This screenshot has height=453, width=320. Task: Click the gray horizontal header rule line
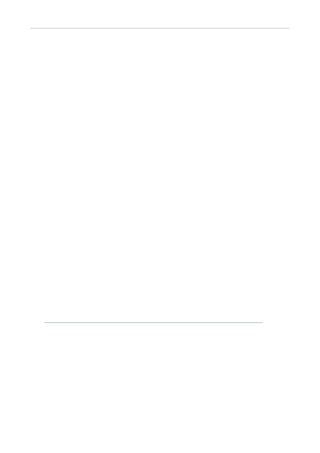160,28
